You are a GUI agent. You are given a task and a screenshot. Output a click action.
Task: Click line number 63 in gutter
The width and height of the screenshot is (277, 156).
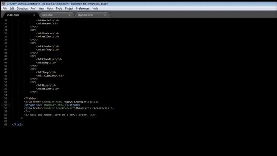point(6,124)
